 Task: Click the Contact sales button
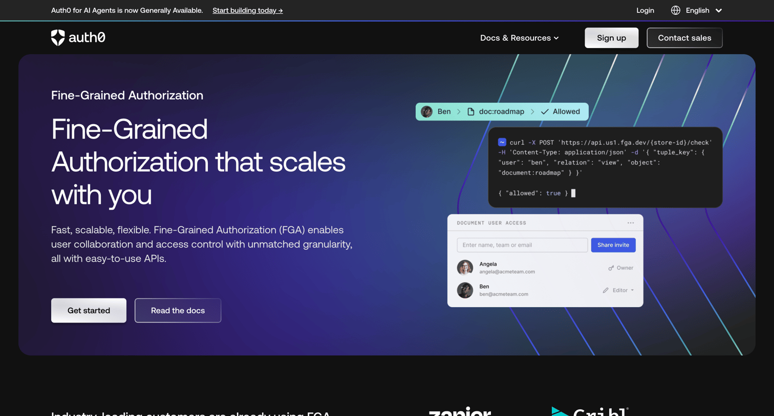tap(684, 38)
